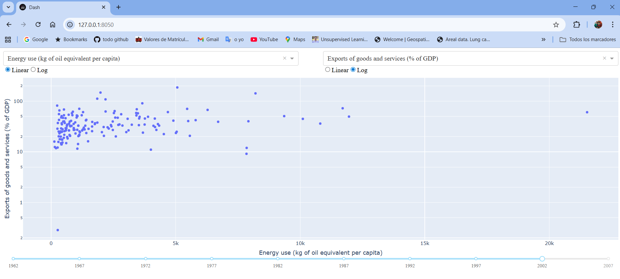Open the tab search dropdown arrow
The width and height of the screenshot is (620, 279).
[8, 7]
